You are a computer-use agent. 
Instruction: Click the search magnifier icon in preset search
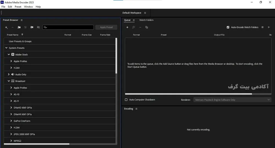tap(45, 27)
